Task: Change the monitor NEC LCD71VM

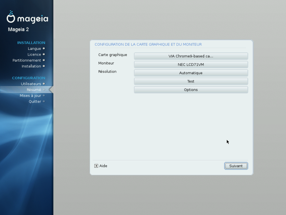Action: click(x=191, y=64)
